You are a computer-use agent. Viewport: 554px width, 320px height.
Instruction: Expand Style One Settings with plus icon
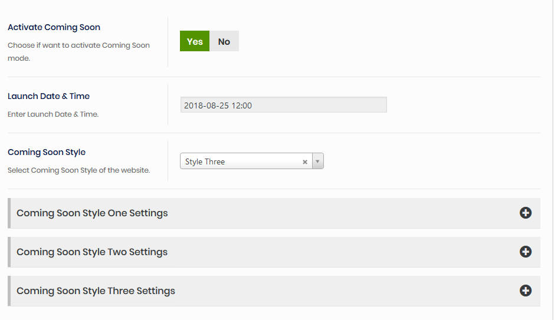(x=525, y=213)
